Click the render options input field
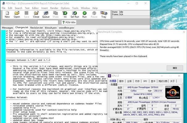 [48, 22]
